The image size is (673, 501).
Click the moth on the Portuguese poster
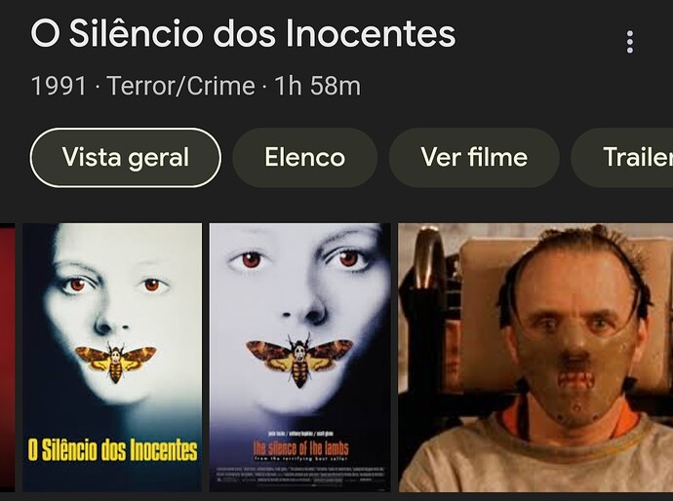116,362
